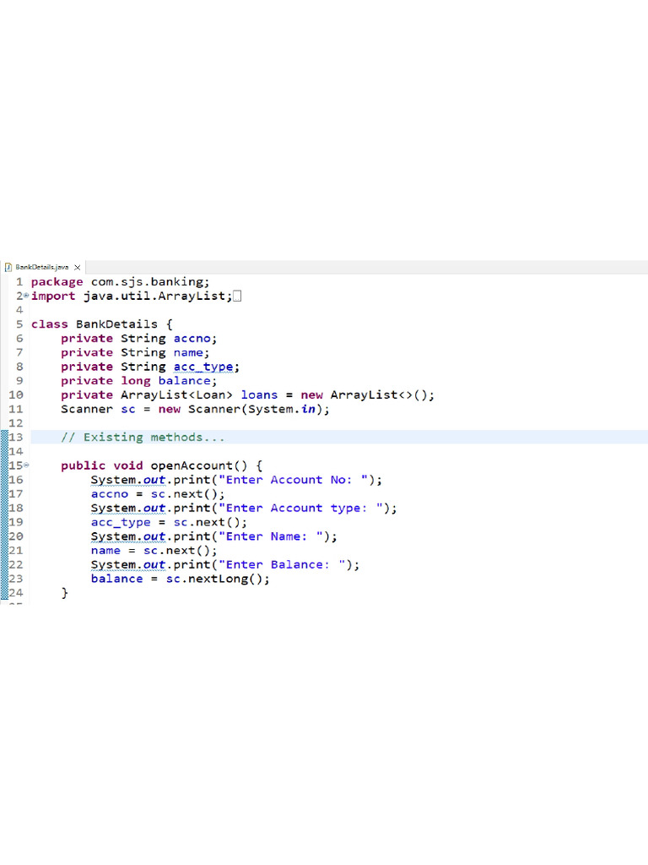This screenshot has width=648, height=865.
Task: Click 'acc_type' assignment on line 19
Action: click(120, 522)
